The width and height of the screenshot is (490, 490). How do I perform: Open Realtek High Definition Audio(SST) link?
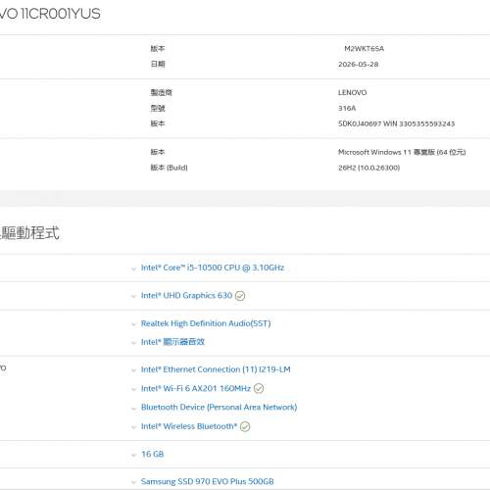(206, 323)
